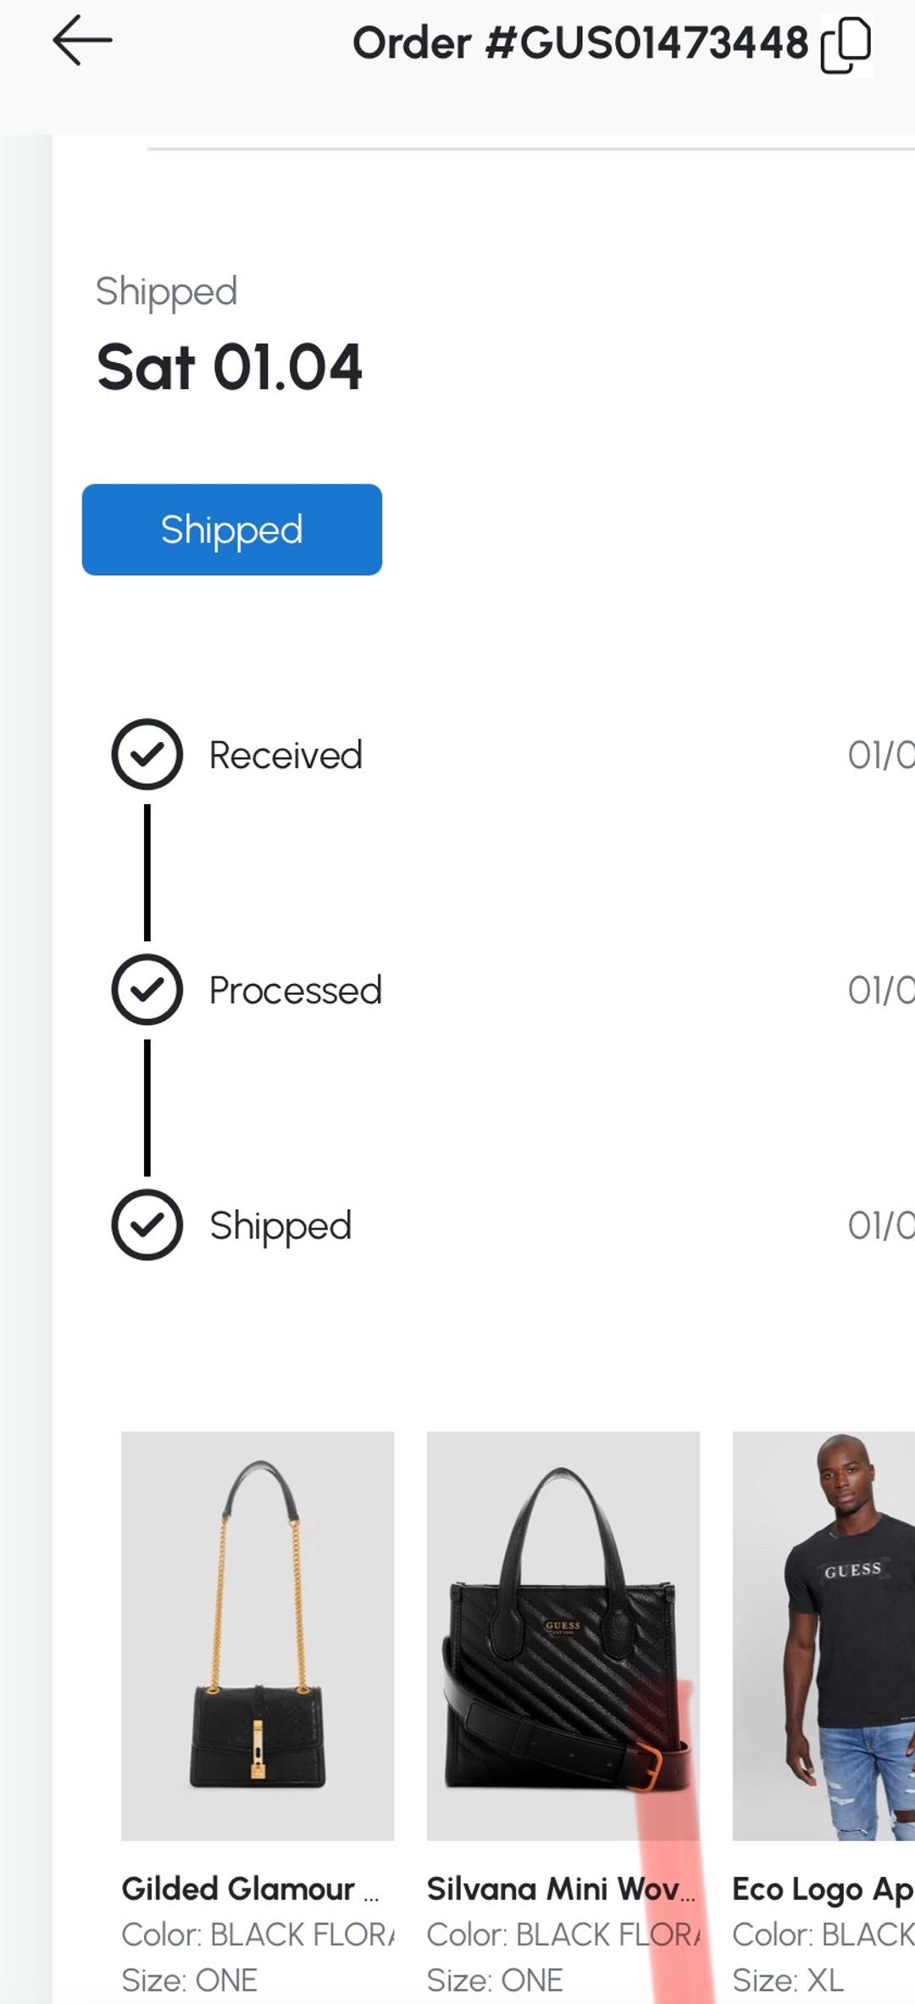The width and height of the screenshot is (915, 2004).
Task: Click the Processed checkmark circle
Action: (147, 989)
